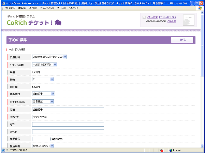This screenshot has width=205, height=154.
Task: Click the Internet zone globe icon
Action: [170, 150]
